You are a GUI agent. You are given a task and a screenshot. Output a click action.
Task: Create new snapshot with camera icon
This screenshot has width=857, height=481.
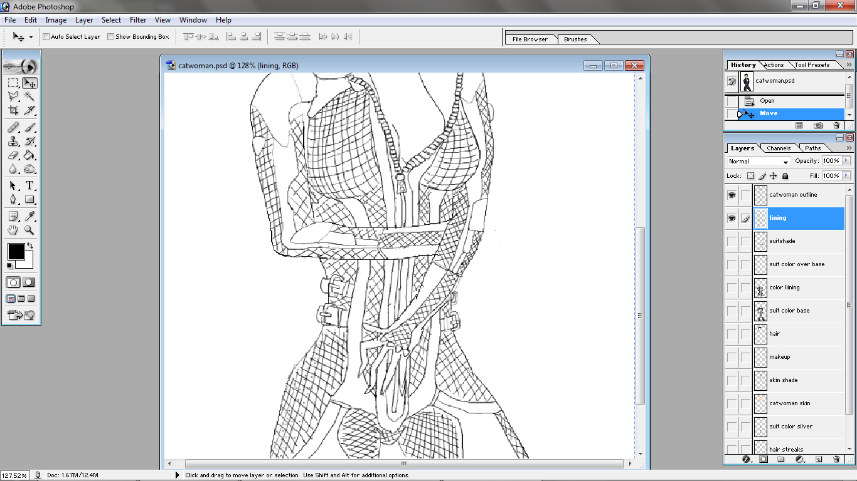tap(818, 125)
